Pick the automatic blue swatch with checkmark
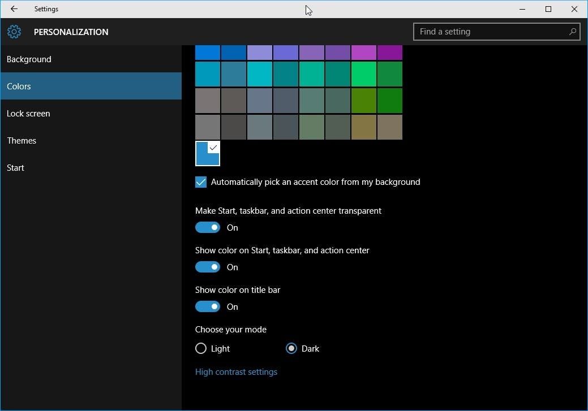Screen dimensions: 588x411 [207, 153]
